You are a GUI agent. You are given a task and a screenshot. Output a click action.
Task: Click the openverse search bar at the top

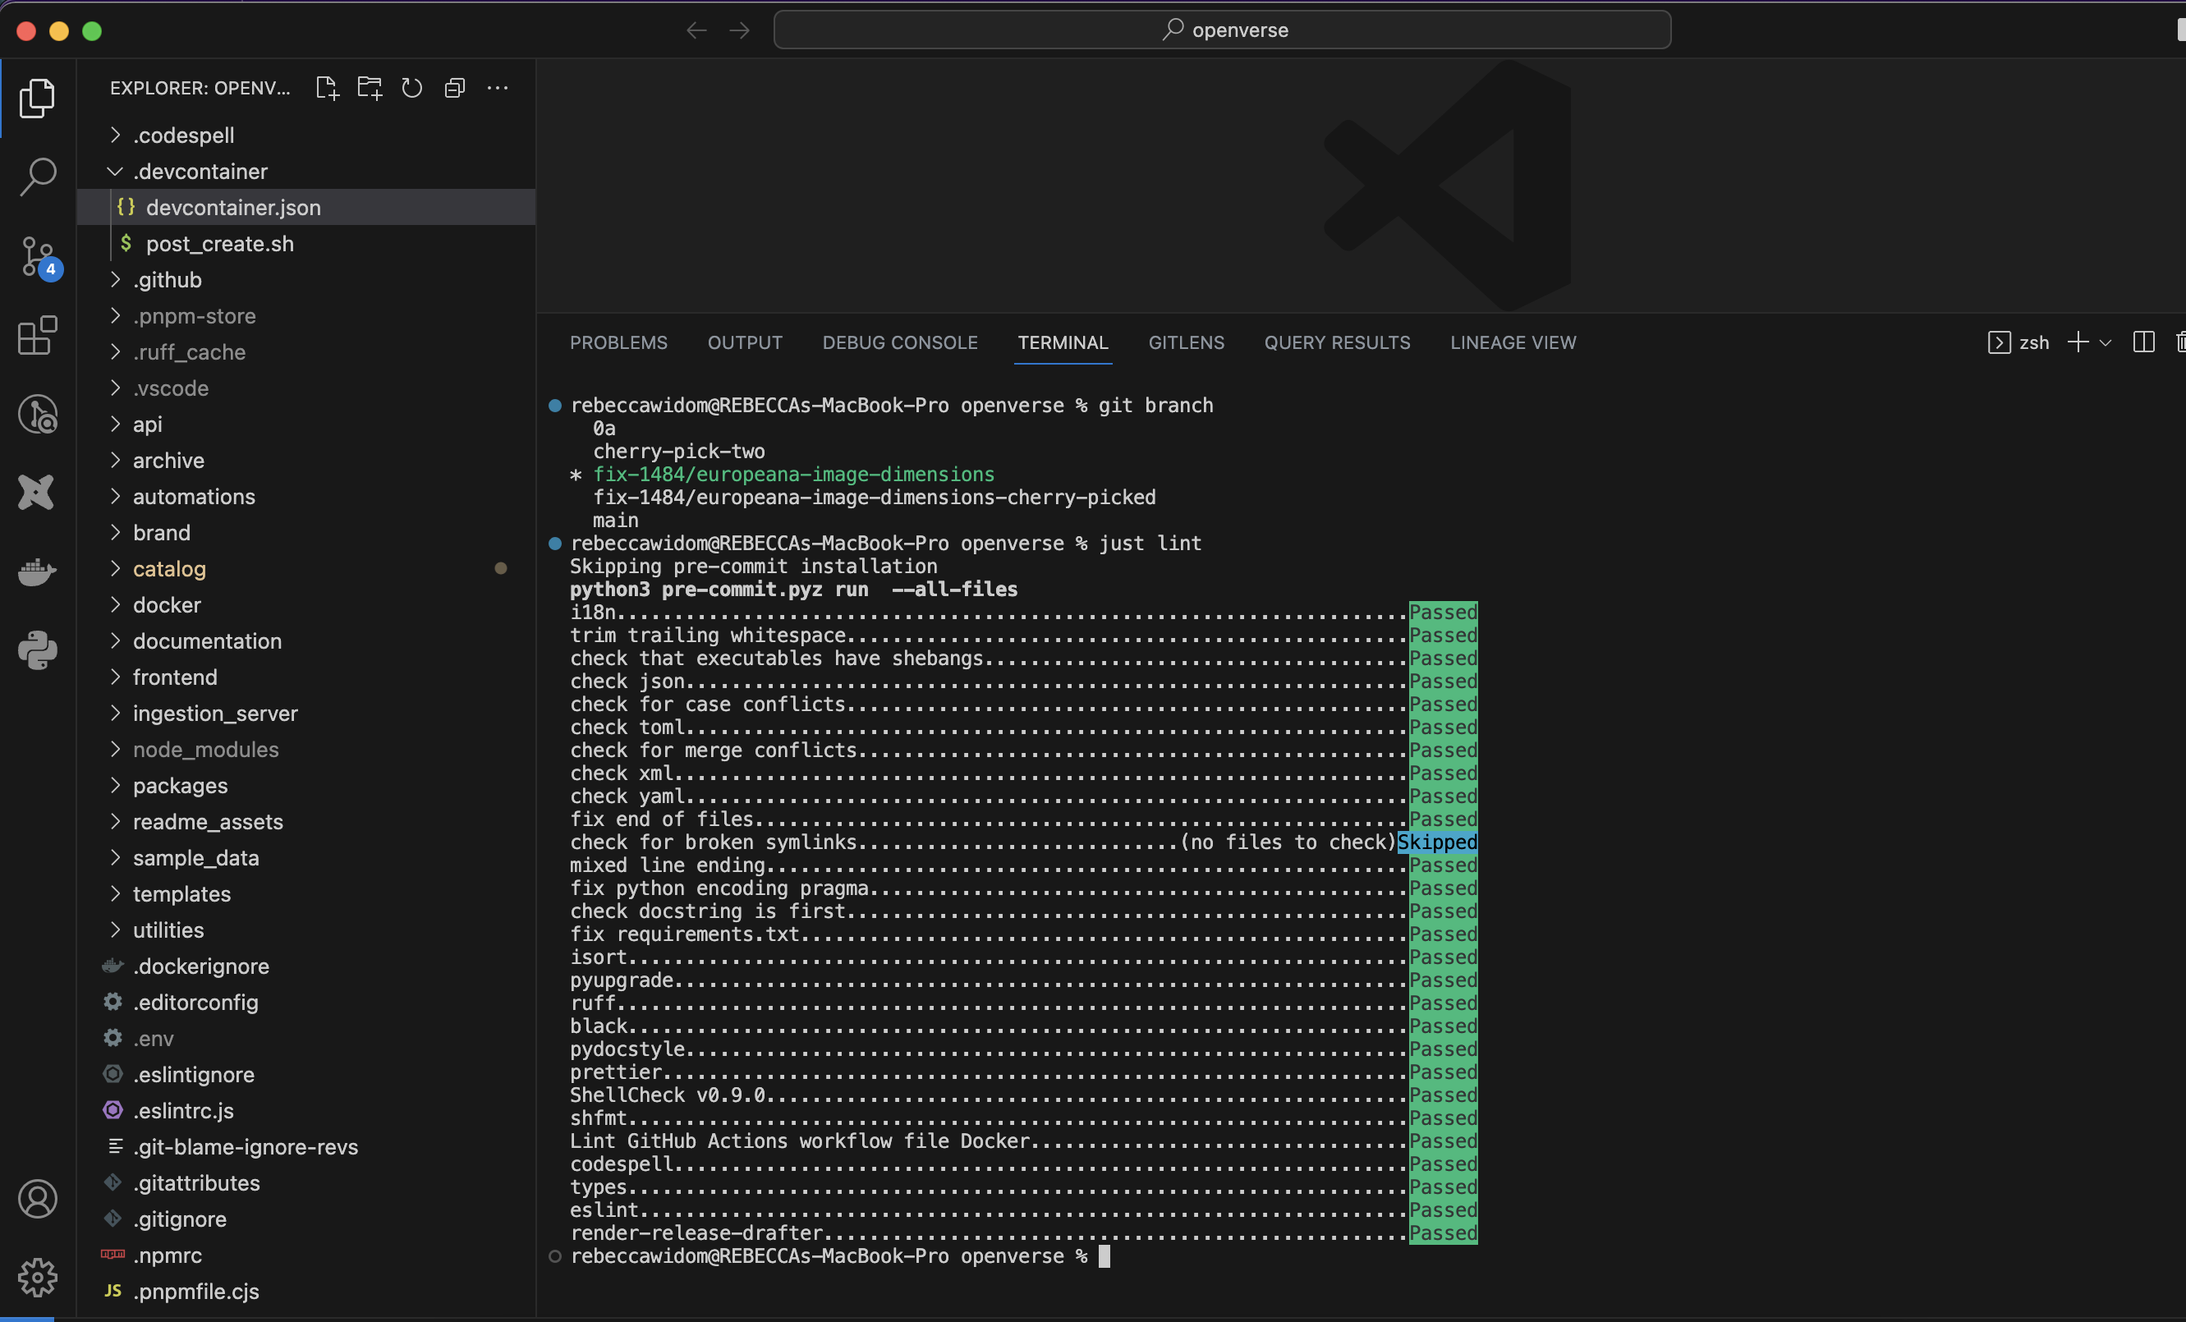pyautogui.click(x=1223, y=30)
